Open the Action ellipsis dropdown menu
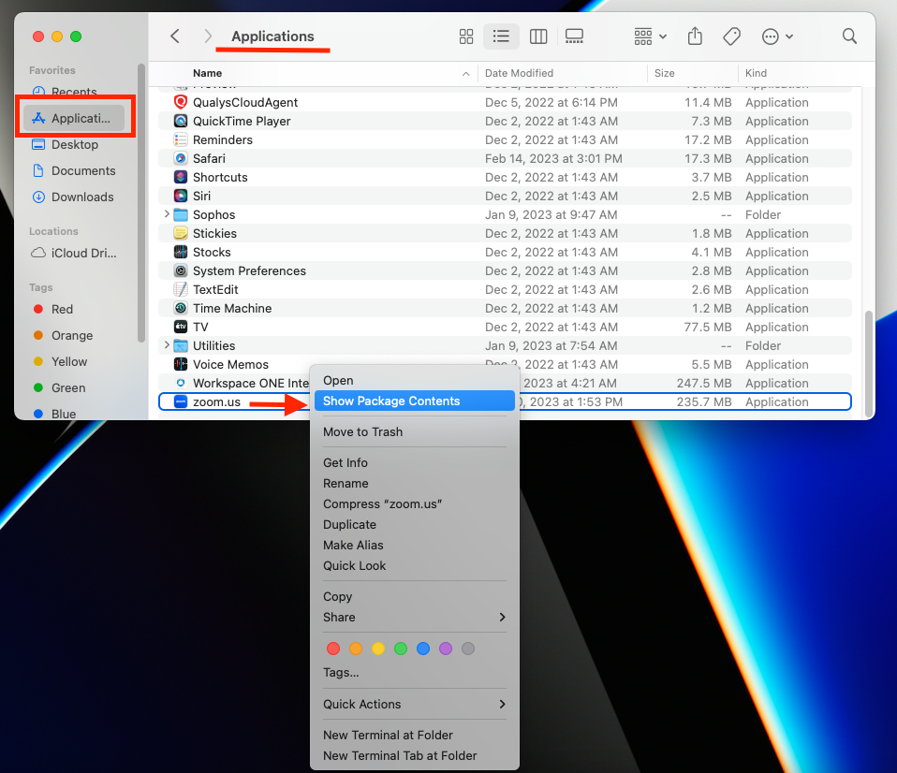Screen dimensions: 897x773 tap(777, 36)
